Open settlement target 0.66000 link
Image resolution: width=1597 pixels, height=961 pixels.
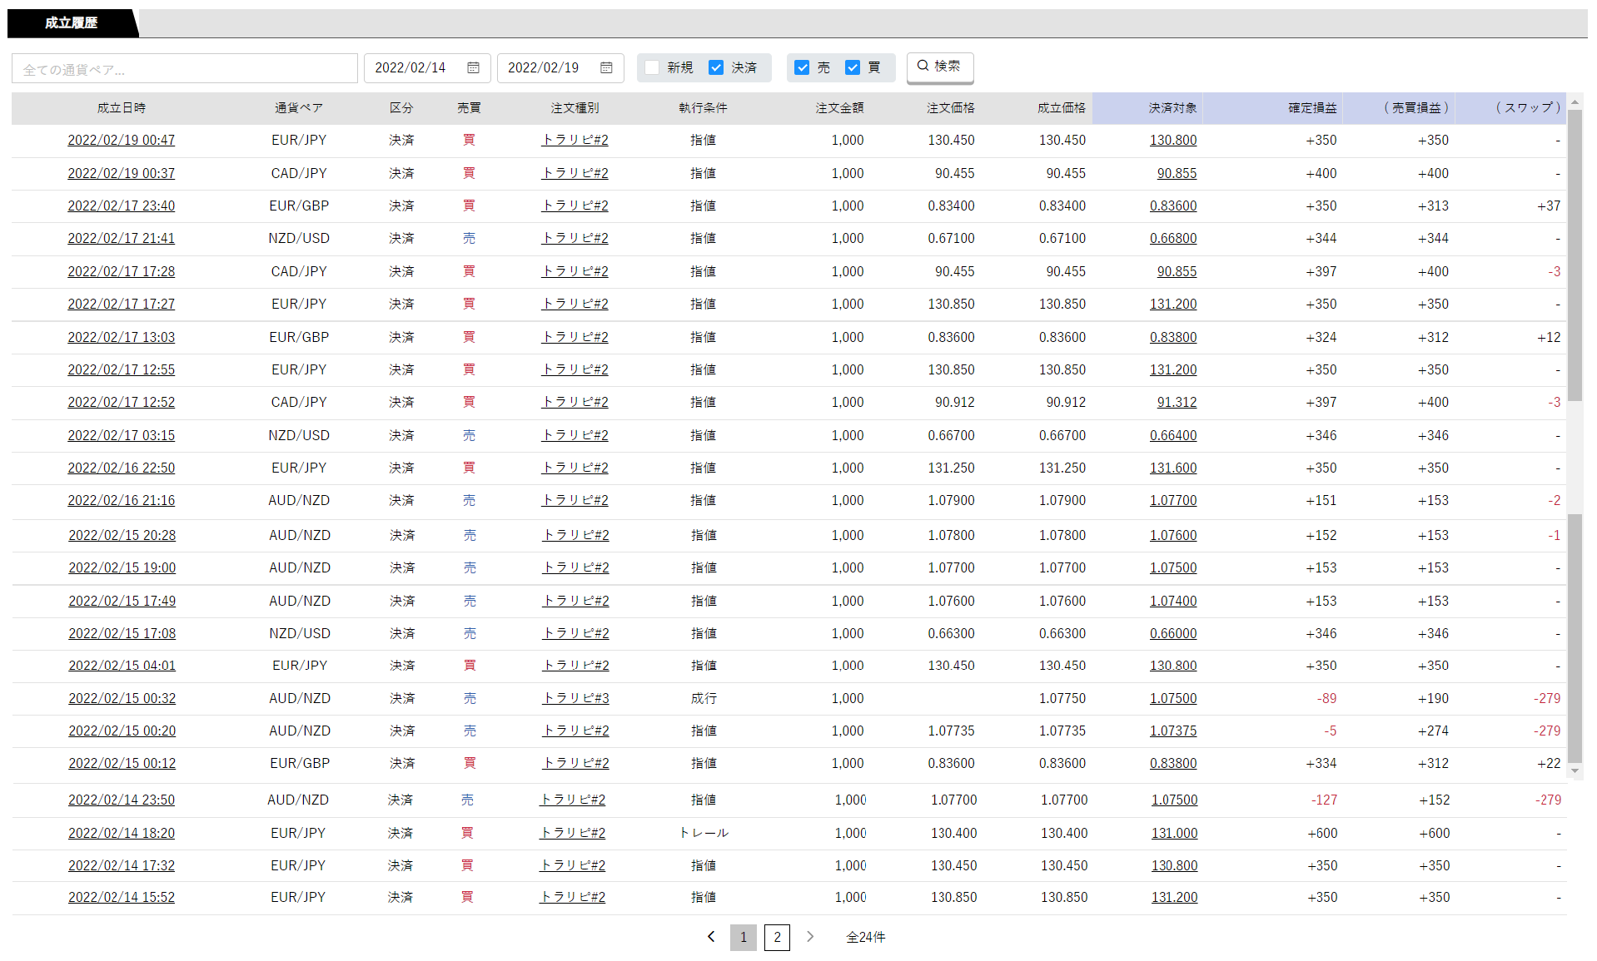1173,633
